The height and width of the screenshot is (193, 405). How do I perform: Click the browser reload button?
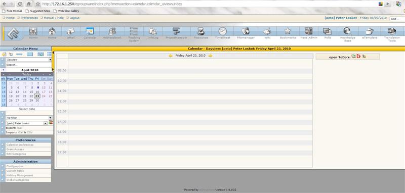click(20, 4)
